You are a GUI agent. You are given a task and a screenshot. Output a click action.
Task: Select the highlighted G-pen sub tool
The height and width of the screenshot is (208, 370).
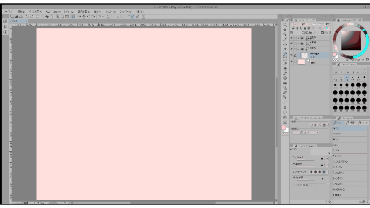350,128
